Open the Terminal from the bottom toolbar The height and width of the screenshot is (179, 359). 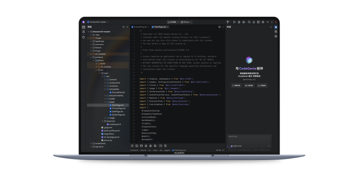coord(137,146)
